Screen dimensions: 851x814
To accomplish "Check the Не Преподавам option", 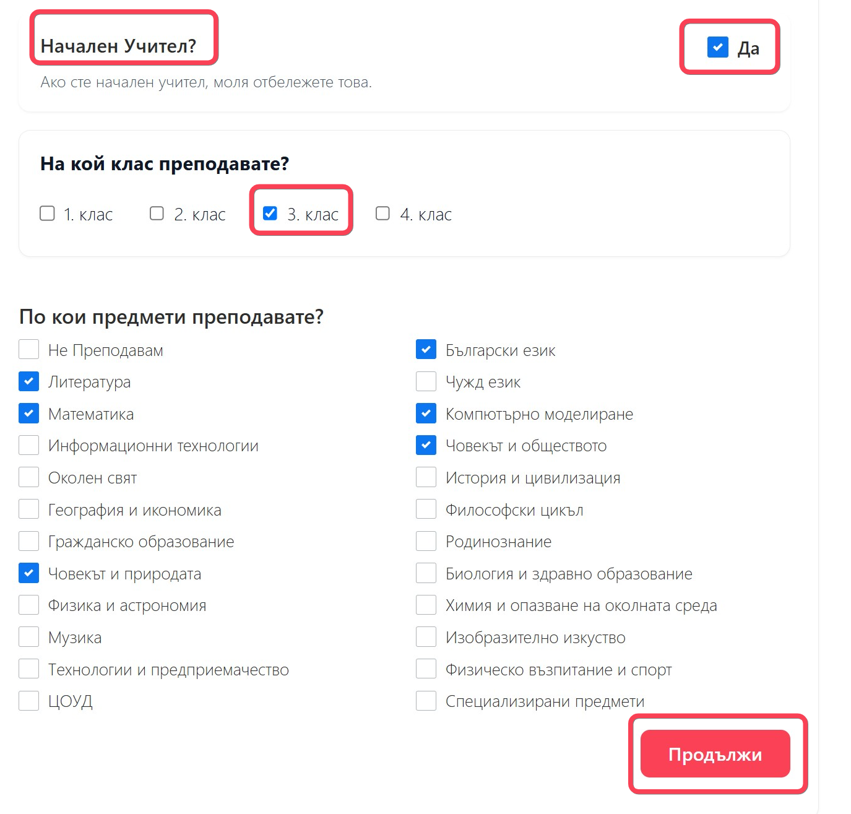I will (29, 350).
